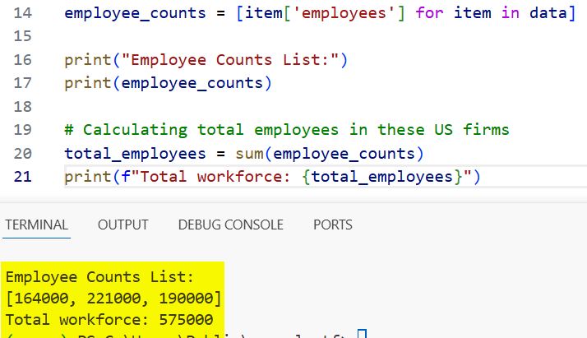Click terminal output list [164000, 221000, 190000]

pyautogui.click(x=113, y=299)
